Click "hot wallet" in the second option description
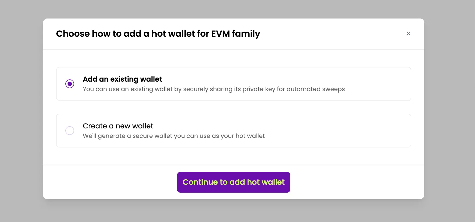 tap(250, 136)
